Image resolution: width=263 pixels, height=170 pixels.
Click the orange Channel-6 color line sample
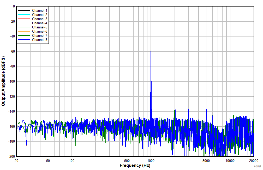25,31
